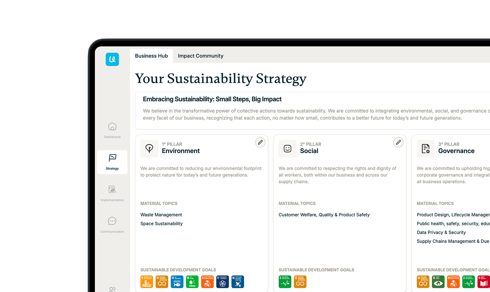Image resolution: width=490 pixels, height=292 pixels.
Task: Click SDG 17 Partnerships icon
Action: point(223,282)
